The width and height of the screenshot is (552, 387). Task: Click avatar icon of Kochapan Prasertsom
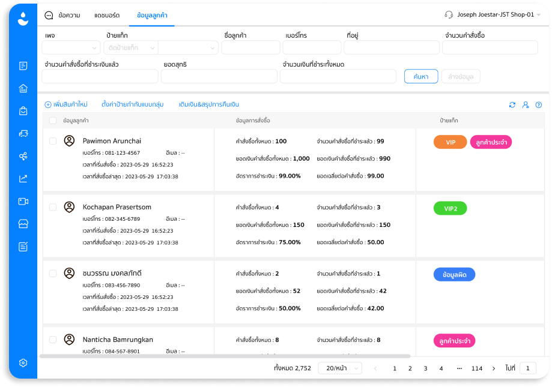click(69, 207)
